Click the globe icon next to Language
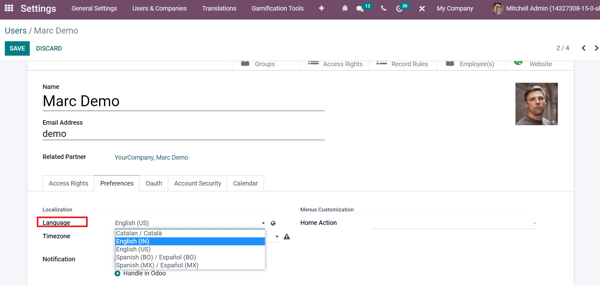This screenshot has width=600, height=285. click(273, 223)
